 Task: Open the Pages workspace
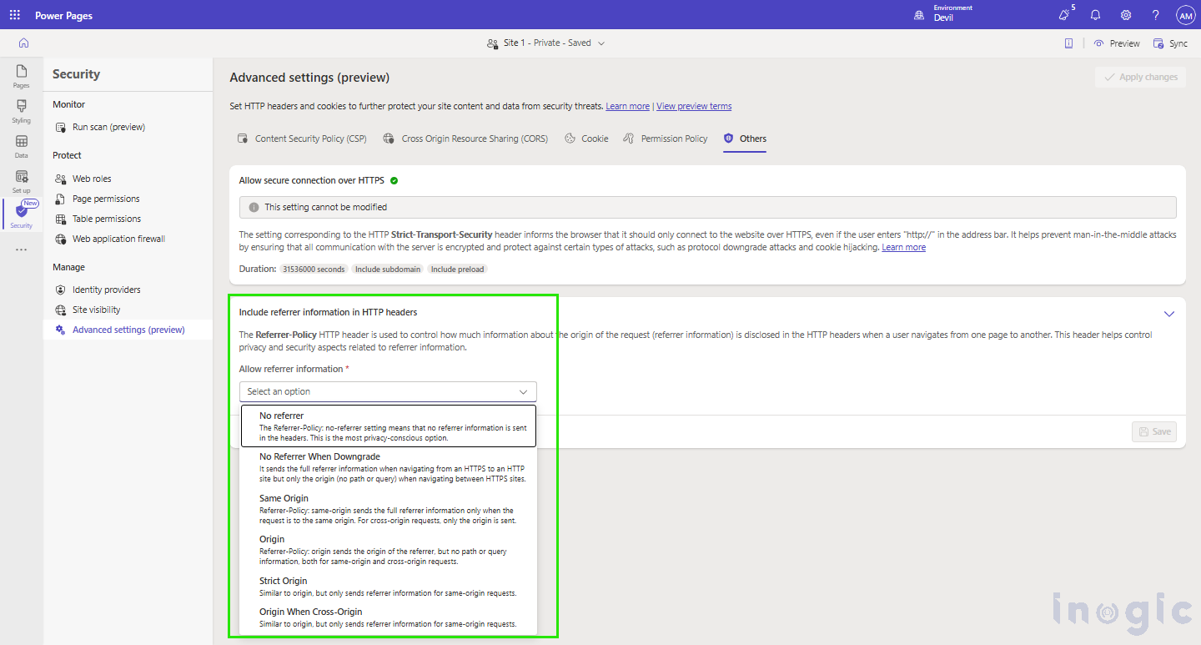click(22, 76)
